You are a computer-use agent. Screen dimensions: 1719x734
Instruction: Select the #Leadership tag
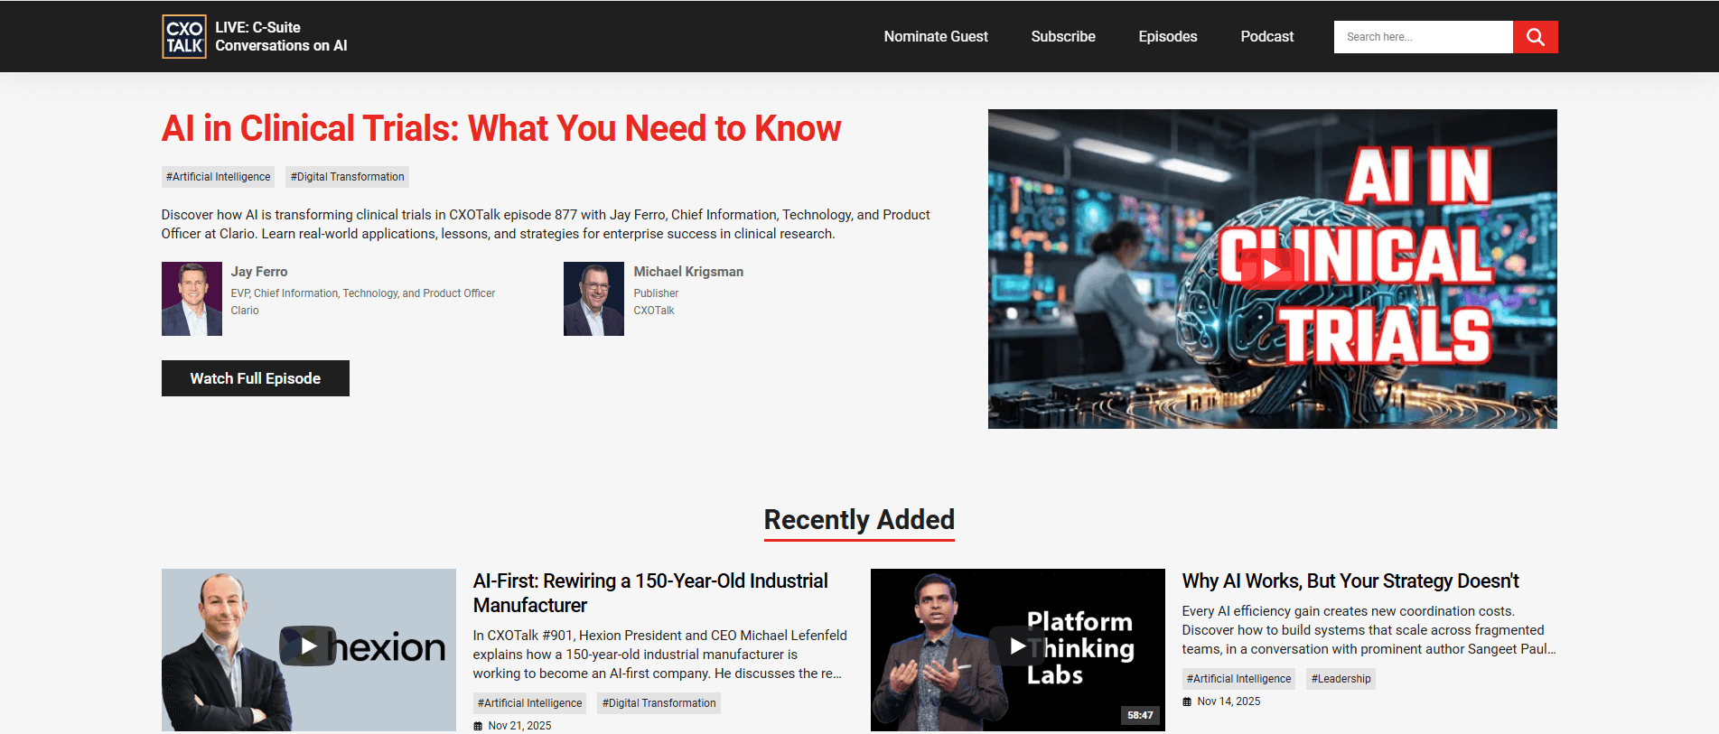coord(1341,679)
